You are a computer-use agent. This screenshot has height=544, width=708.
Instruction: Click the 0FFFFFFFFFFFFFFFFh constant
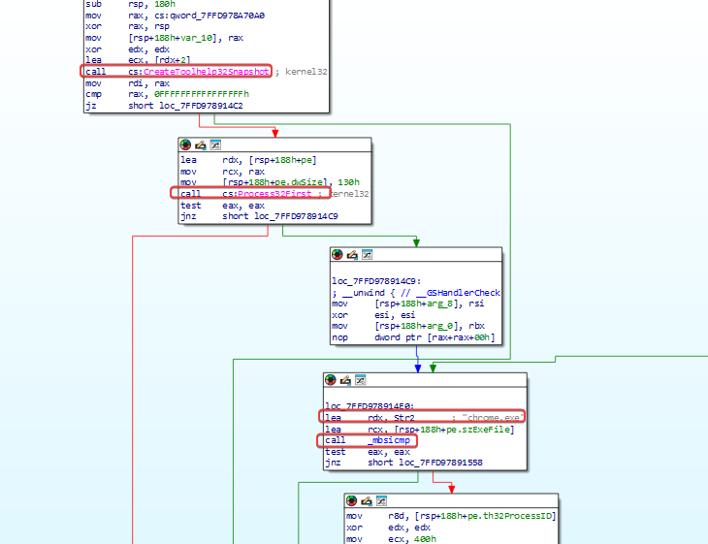[x=202, y=94]
